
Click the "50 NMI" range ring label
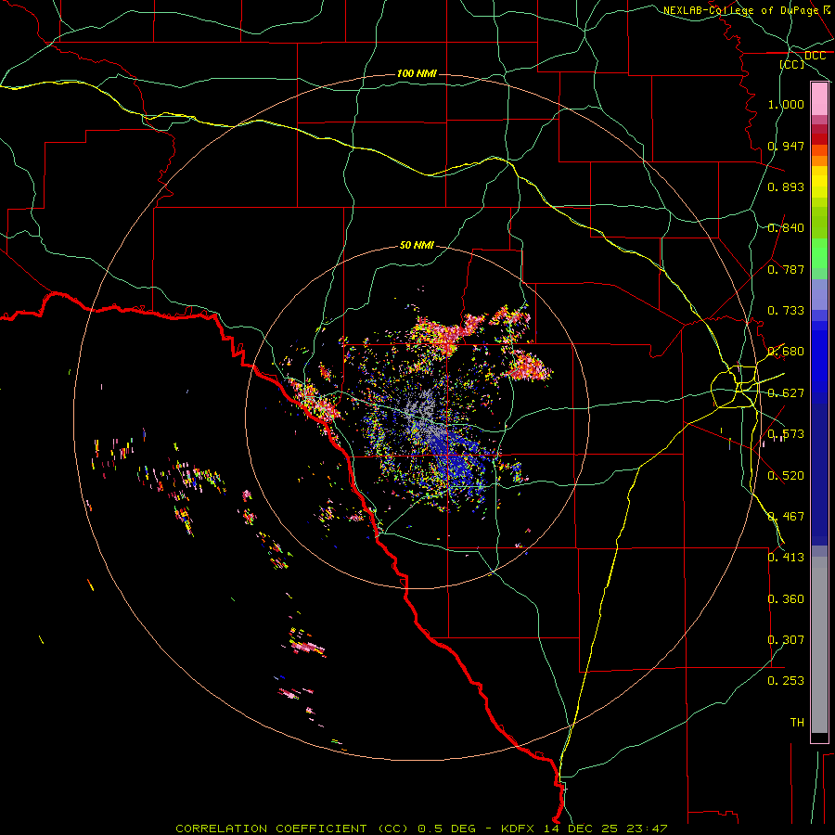click(x=417, y=245)
